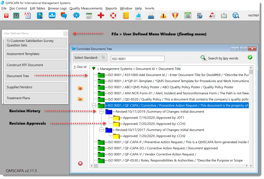Click the green tree root icon
Screen dimensions: 264x179
94,69
